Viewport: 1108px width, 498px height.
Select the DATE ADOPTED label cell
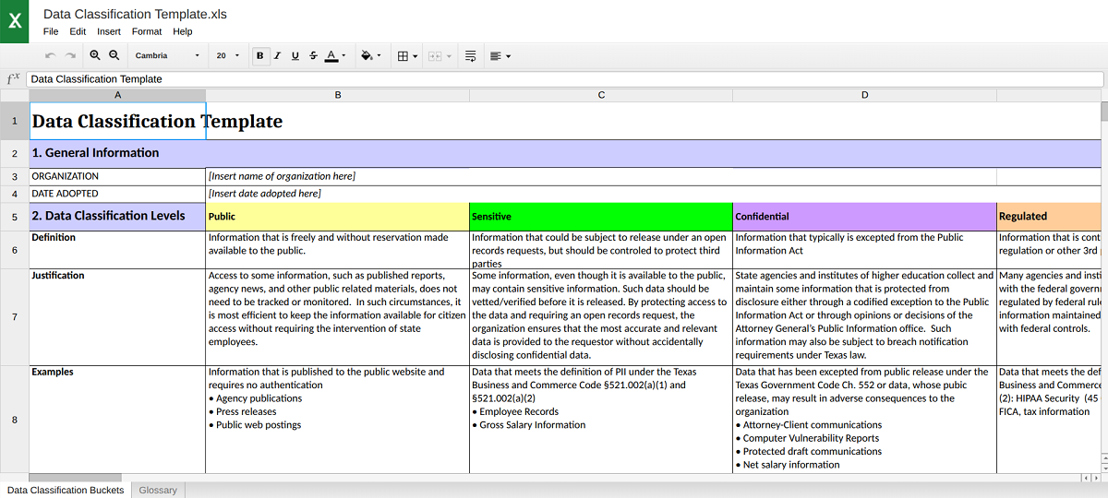pos(117,194)
